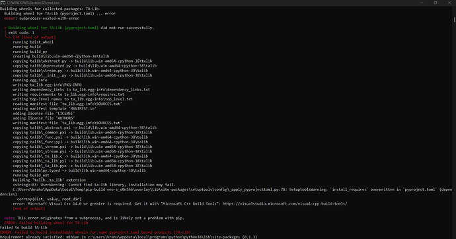The width and height of the screenshot is (456, 239).
Task: Click "building 'talib._ta_lib' extension" line
Action: point(49,180)
